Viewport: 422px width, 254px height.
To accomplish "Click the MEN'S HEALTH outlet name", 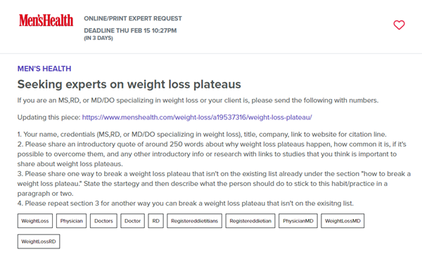I will pyautogui.click(x=44, y=69).
